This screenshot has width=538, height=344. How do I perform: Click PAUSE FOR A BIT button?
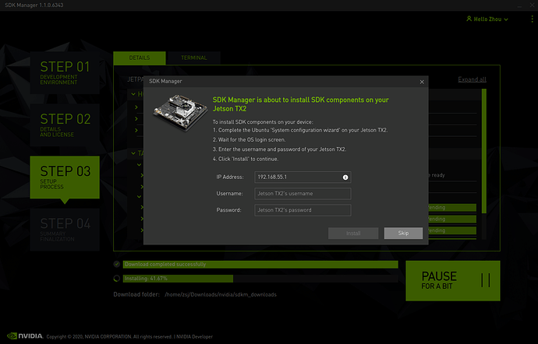coord(453,281)
